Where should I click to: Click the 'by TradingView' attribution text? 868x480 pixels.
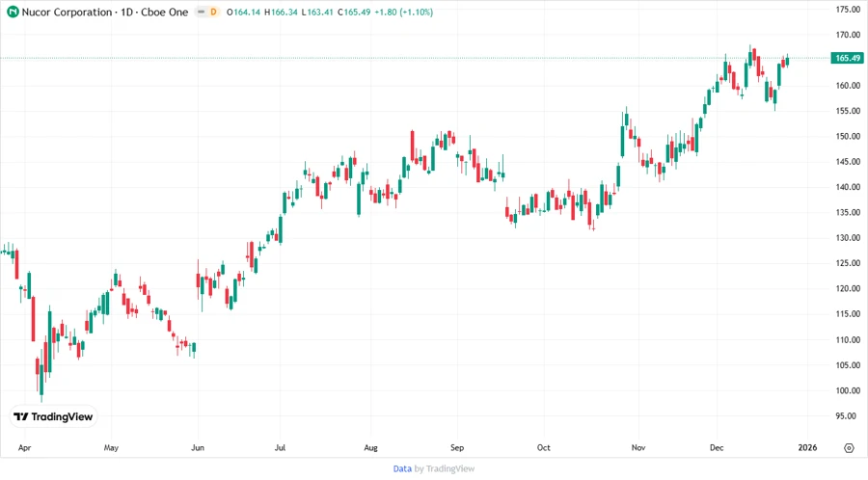445,468
